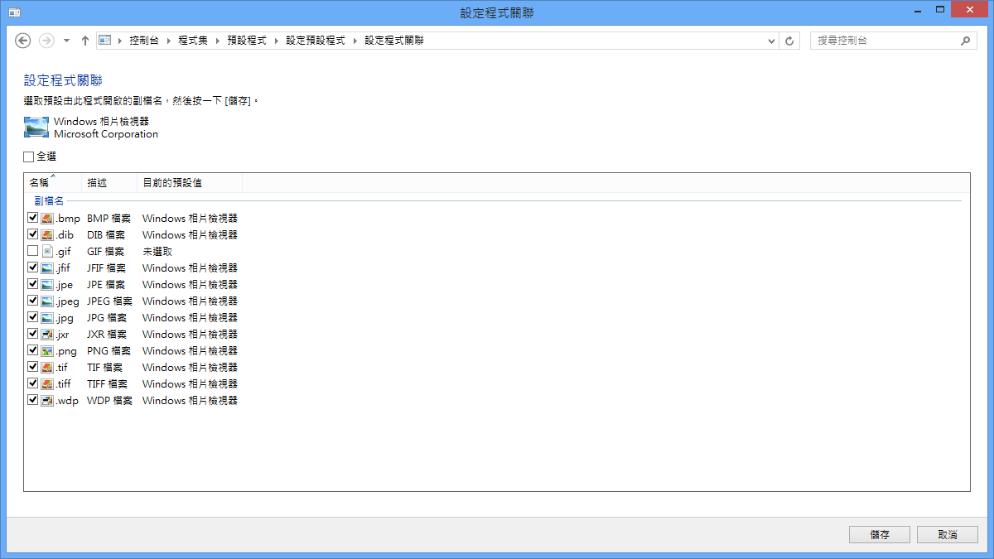Click the .gif file type icon
This screenshot has height=559, width=994.
point(47,251)
